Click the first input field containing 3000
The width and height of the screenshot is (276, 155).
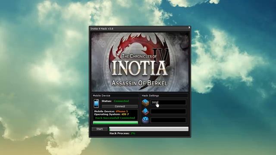tap(168, 102)
